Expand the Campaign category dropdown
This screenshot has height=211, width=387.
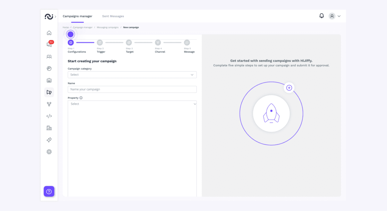[132, 75]
